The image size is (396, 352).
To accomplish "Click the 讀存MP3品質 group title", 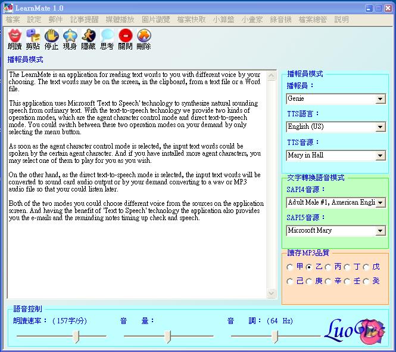I will (308, 253).
